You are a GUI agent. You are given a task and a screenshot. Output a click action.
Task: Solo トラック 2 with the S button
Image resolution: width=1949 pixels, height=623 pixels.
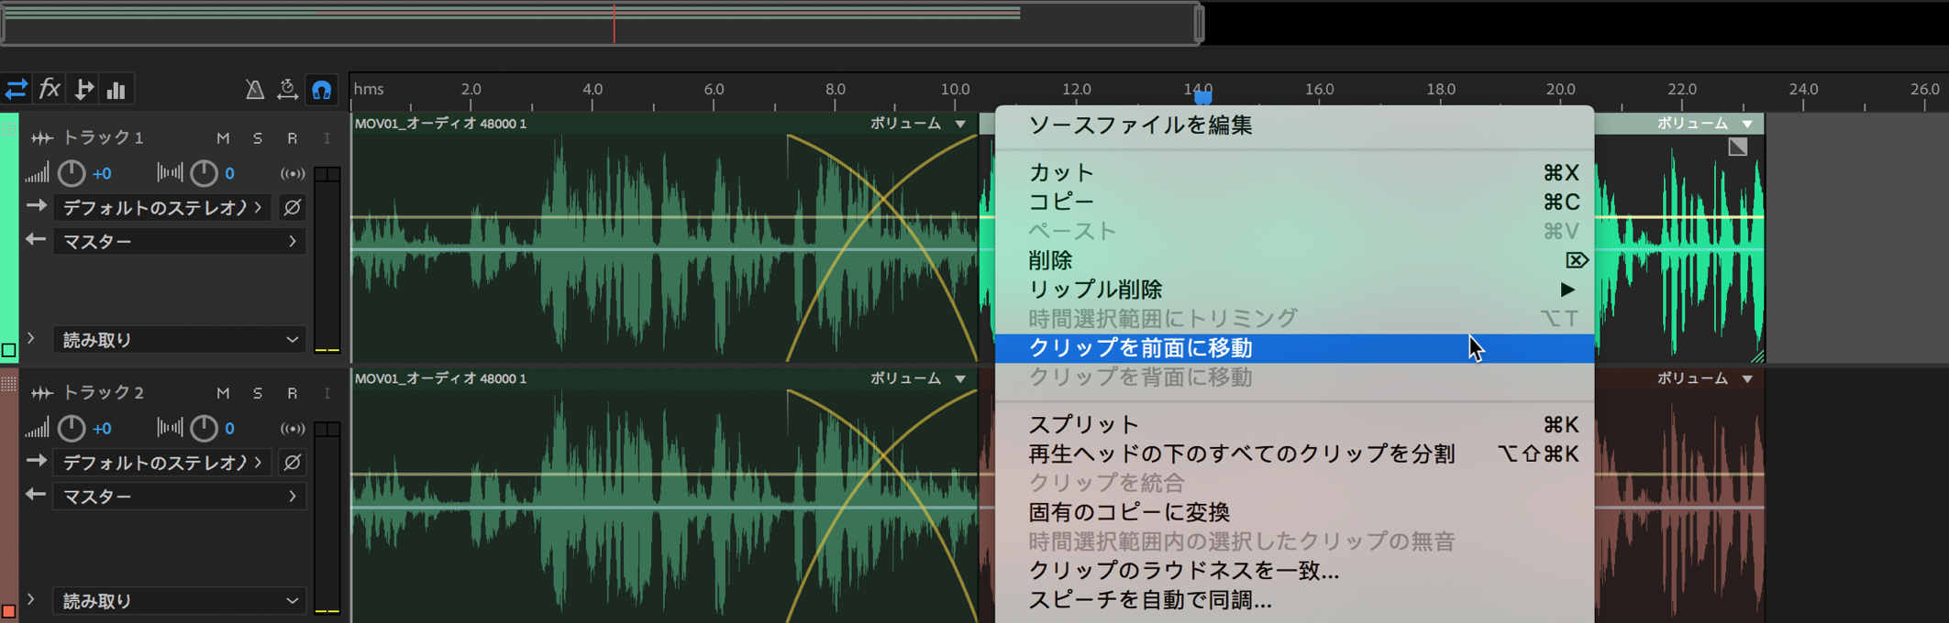[258, 393]
